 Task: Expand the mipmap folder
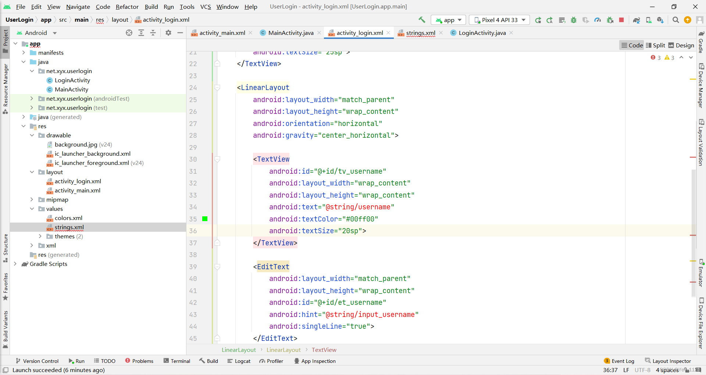click(32, 199)
